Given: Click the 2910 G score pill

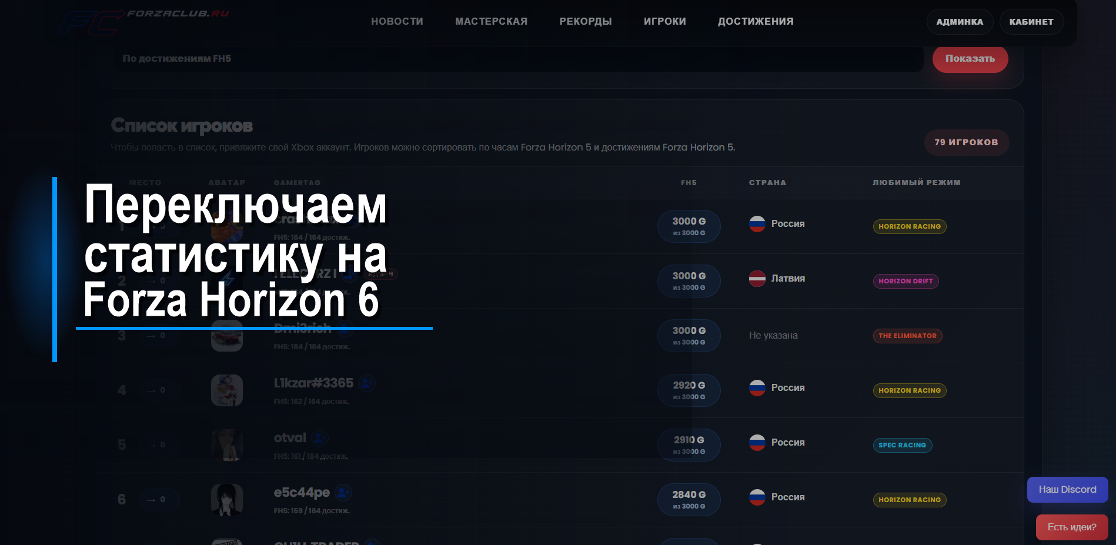Looking at the screenshot, I should pyautogui.click(x=689, y=445).
